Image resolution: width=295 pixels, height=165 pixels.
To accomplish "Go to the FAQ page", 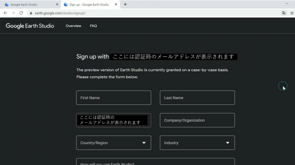I will pos(93,26).
